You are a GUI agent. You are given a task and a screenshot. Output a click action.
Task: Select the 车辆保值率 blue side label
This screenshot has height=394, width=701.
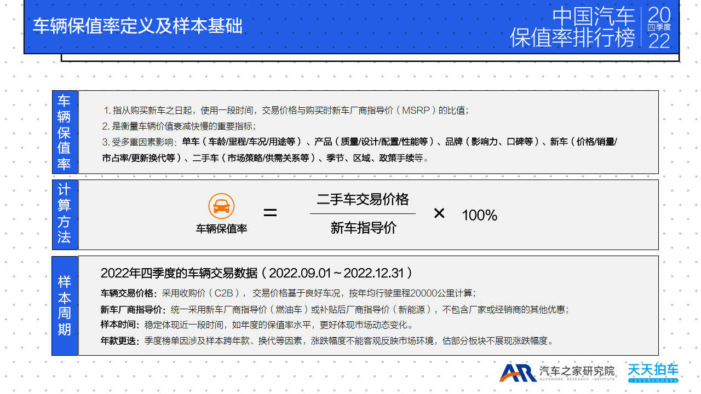(65, 132)
